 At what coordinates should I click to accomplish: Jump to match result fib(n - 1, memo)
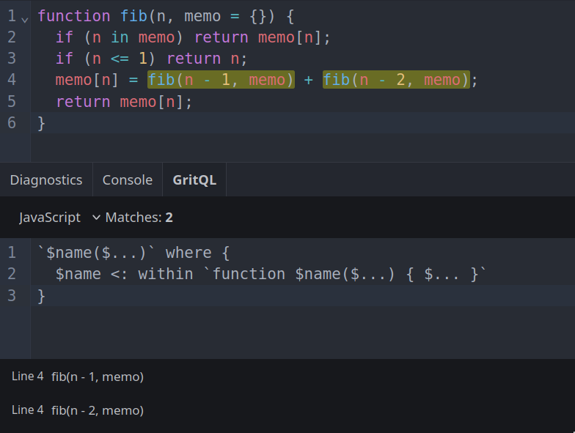point(97,377)
